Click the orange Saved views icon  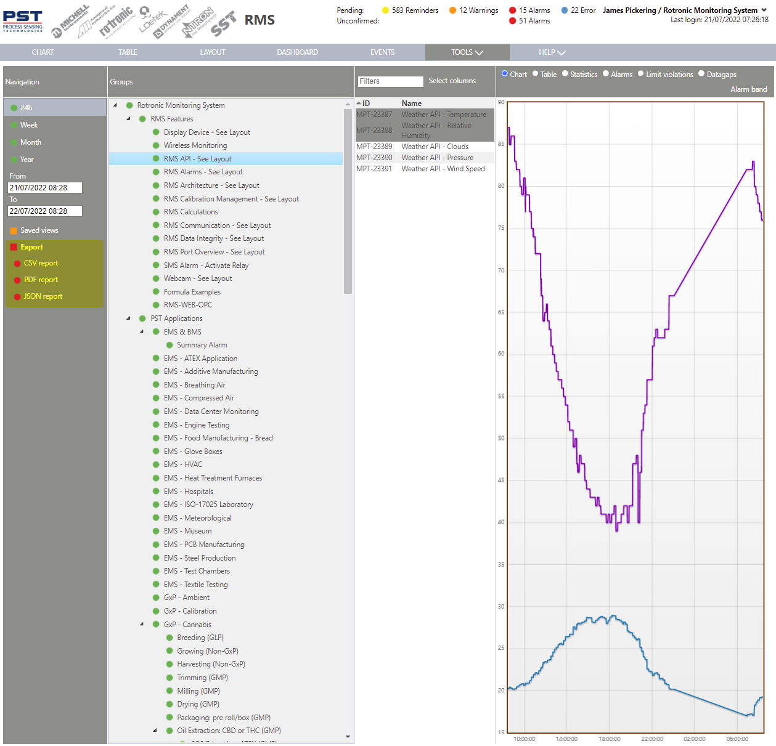pyautogui.click(x=14, y=231)
